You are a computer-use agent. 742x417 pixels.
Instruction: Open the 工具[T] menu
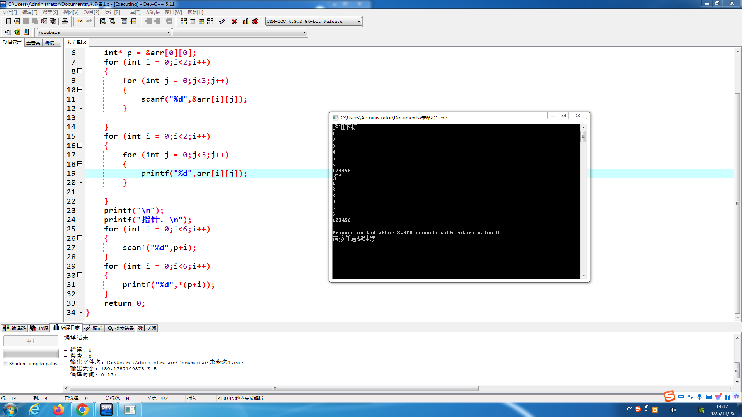[133, 12]
